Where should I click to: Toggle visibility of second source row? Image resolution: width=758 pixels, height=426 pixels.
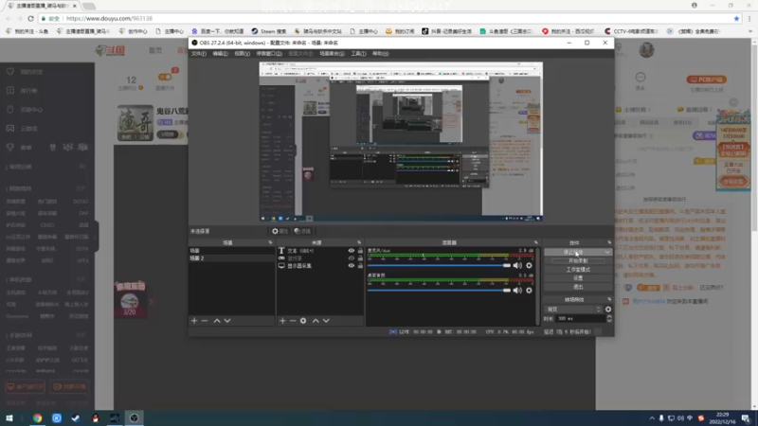pyautogui.click(x=352, y=258)
